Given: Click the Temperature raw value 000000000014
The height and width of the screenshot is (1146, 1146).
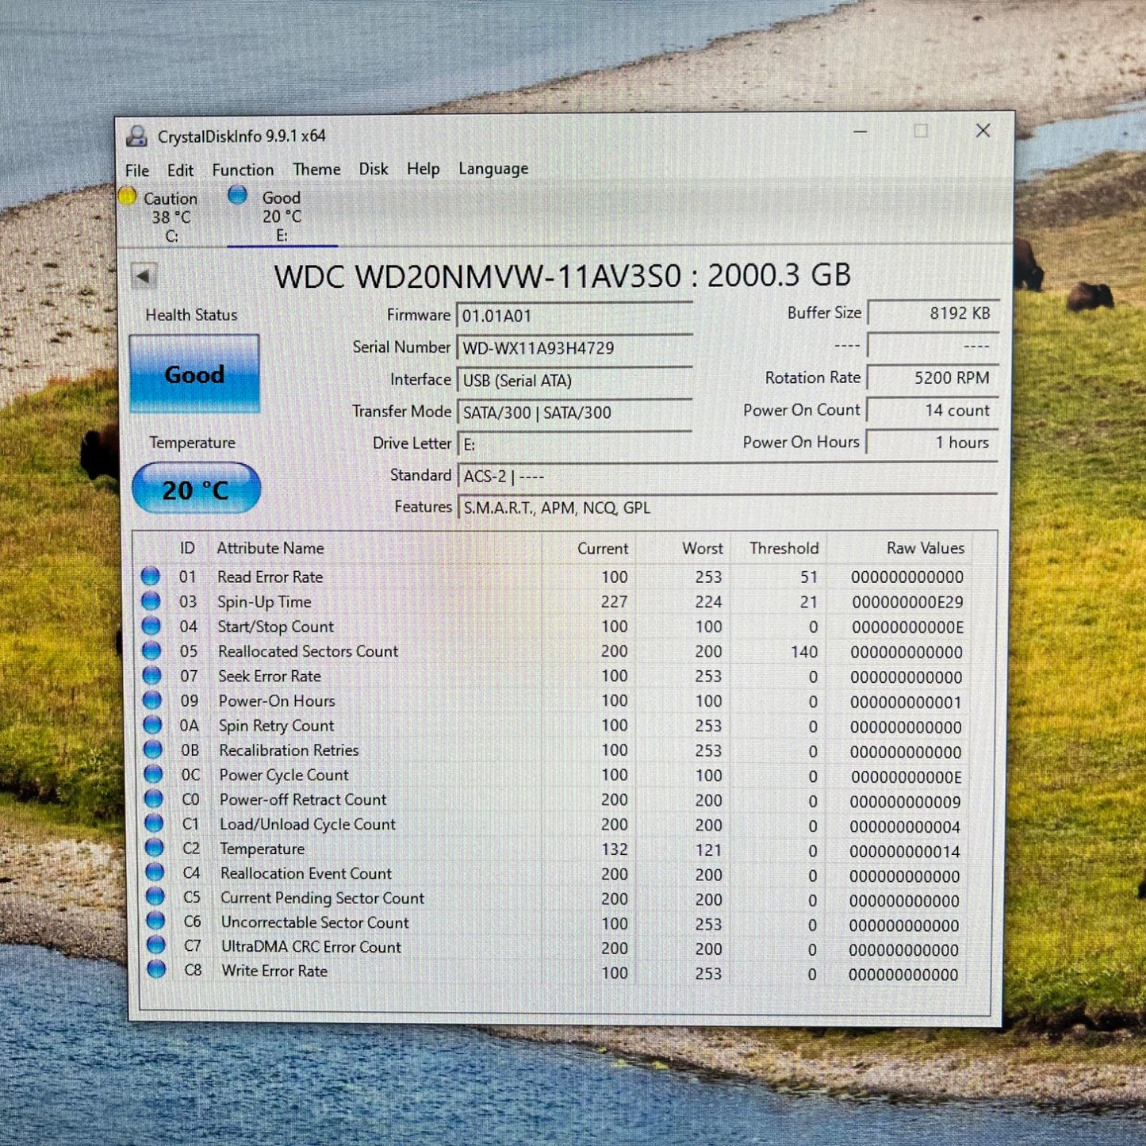Looking at the screenshot, I should tap(905, 852).
